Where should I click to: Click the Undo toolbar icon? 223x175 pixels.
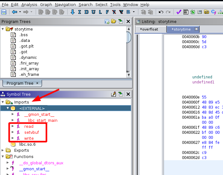[161, 12]
